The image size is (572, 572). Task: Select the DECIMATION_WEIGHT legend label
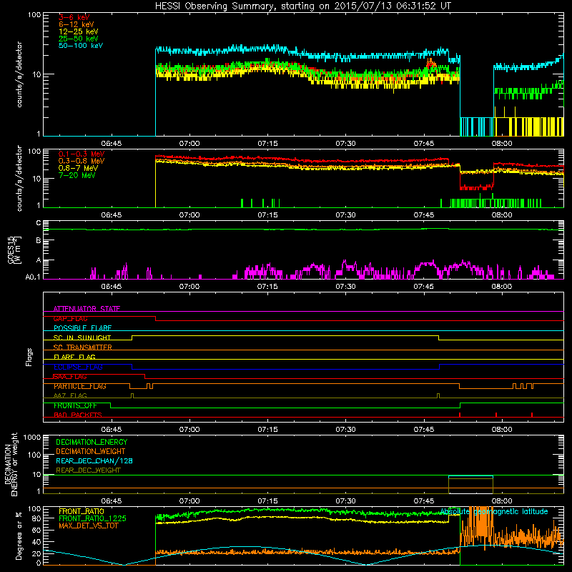coord(91,451)
